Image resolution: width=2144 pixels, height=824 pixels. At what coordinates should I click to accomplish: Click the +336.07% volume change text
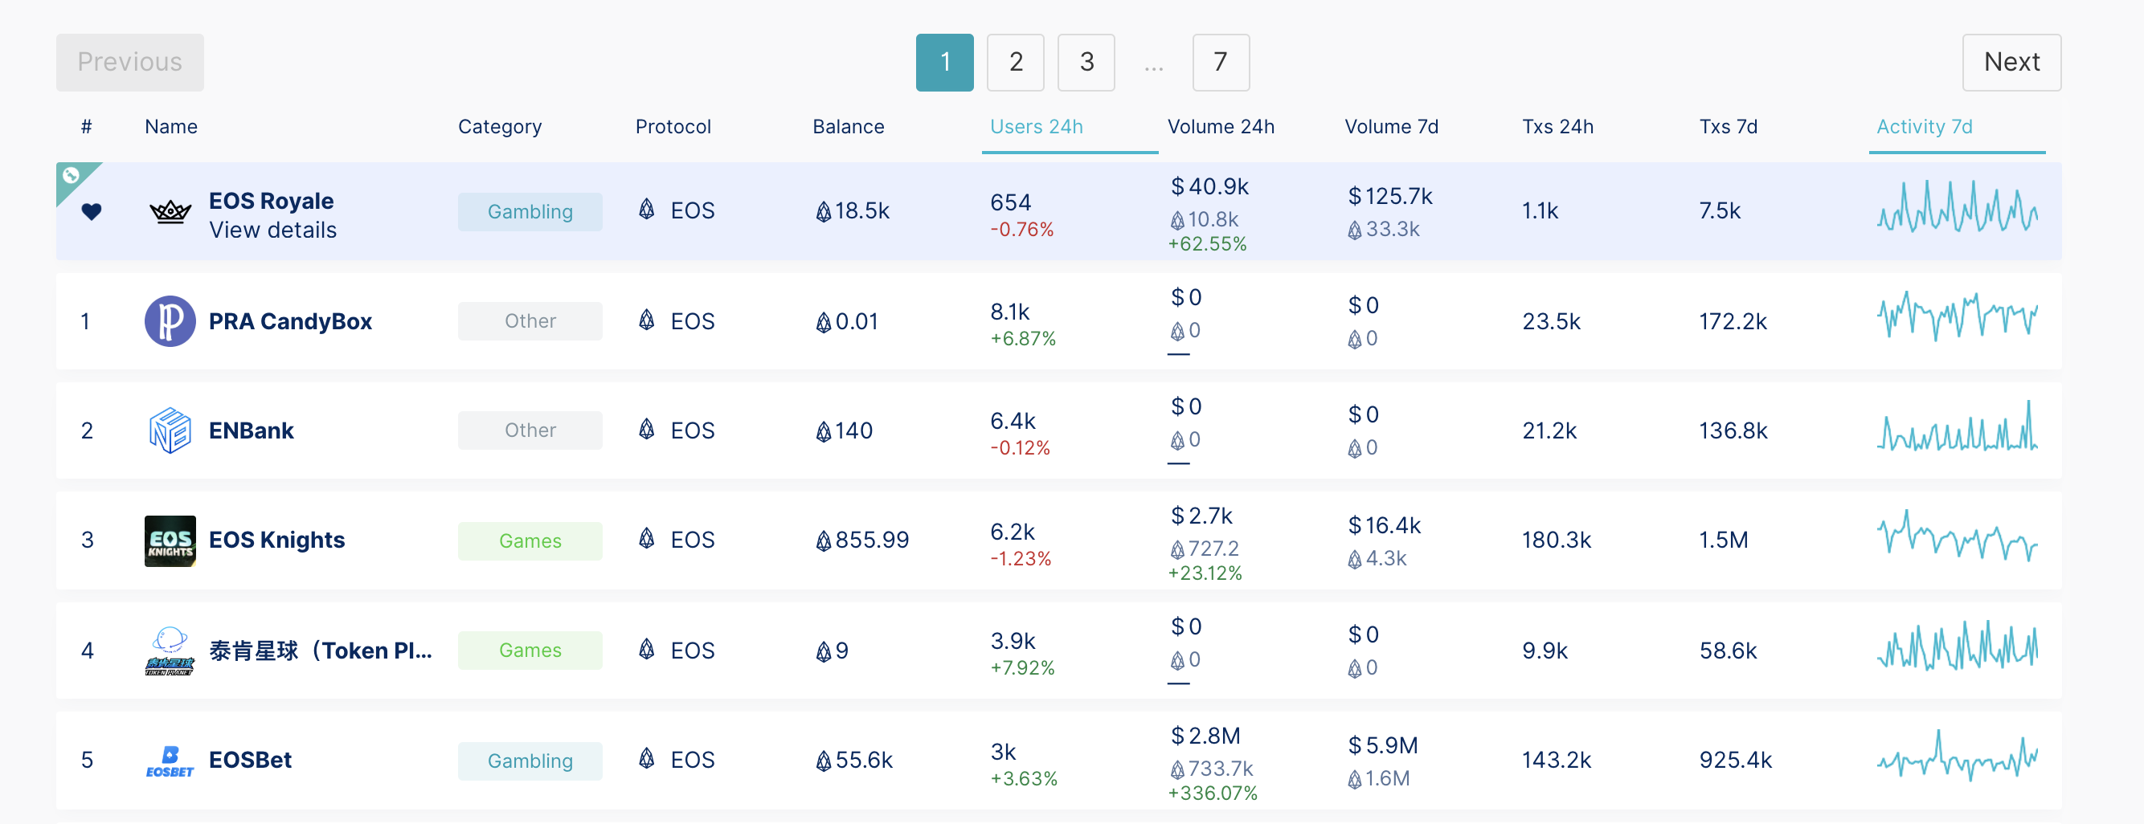coord(1212,793)
